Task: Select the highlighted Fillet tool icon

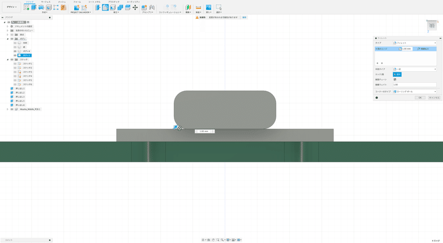Action: [x=105, y=8]
